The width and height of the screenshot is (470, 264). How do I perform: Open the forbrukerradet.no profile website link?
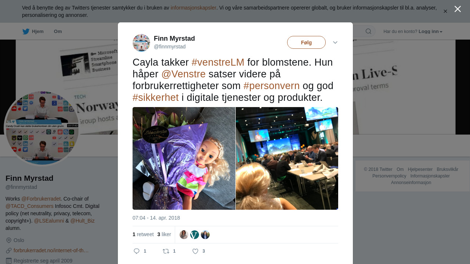[x=51, y=250]
